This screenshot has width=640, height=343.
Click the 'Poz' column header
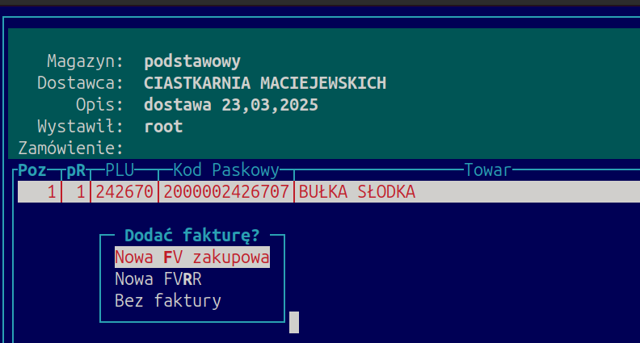pyautogui.click(x=32, y=170)
